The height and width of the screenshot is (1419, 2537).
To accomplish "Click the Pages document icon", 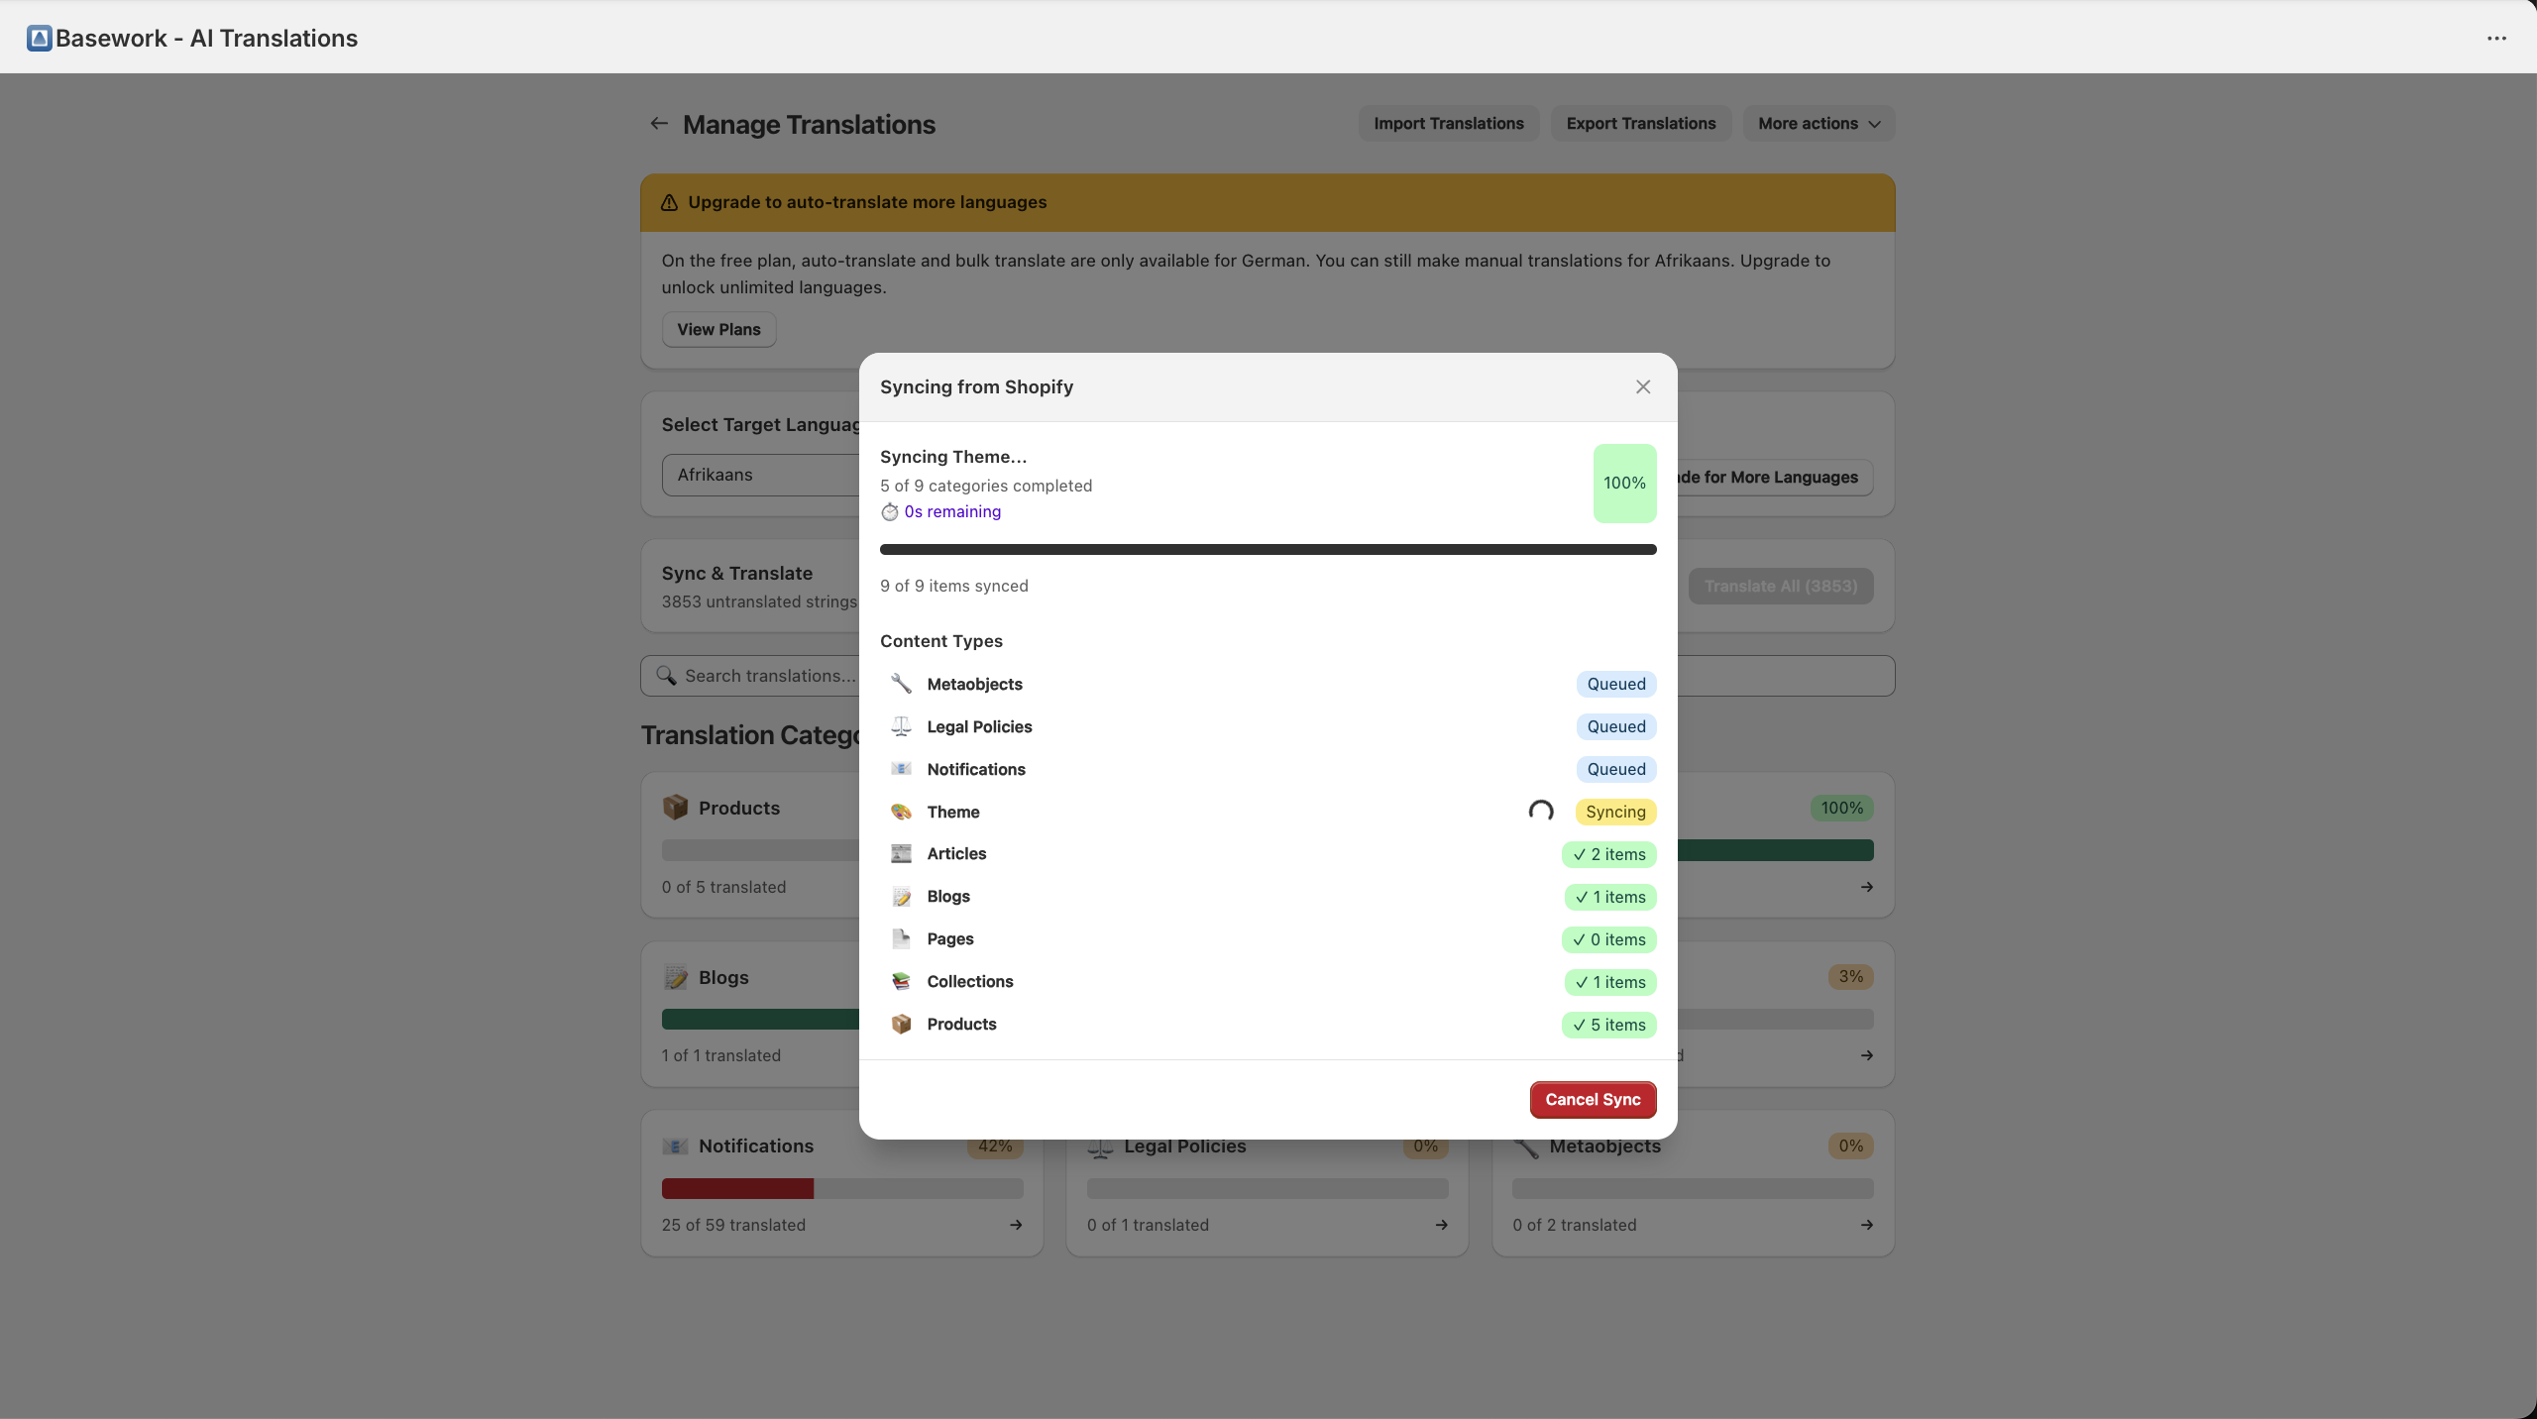I will [x=901, y=938].
